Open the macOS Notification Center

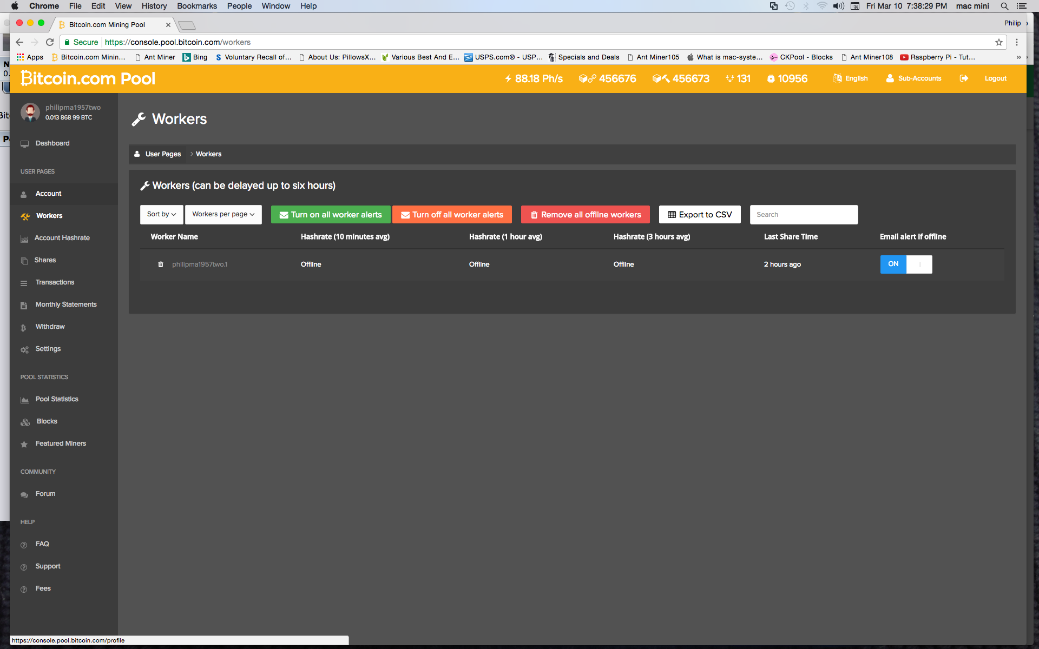[1022, 6]
